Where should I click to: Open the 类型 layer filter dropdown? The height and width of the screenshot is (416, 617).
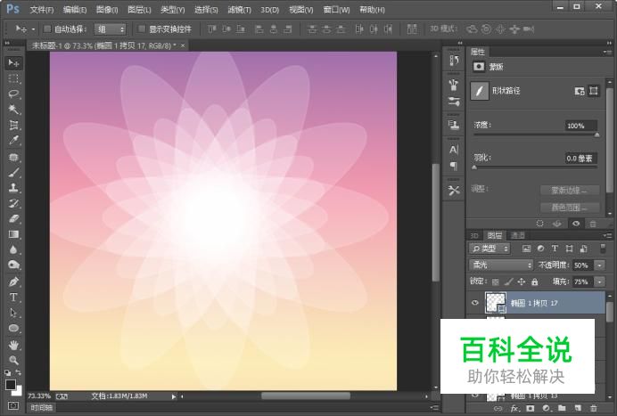tap(489, 249)
